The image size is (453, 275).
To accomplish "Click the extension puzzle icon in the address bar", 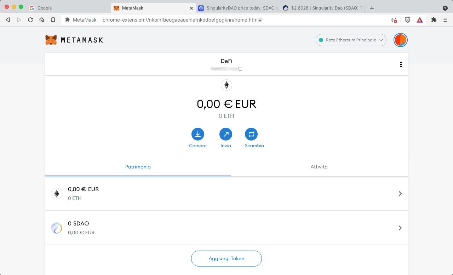I will tap(67, 20).
